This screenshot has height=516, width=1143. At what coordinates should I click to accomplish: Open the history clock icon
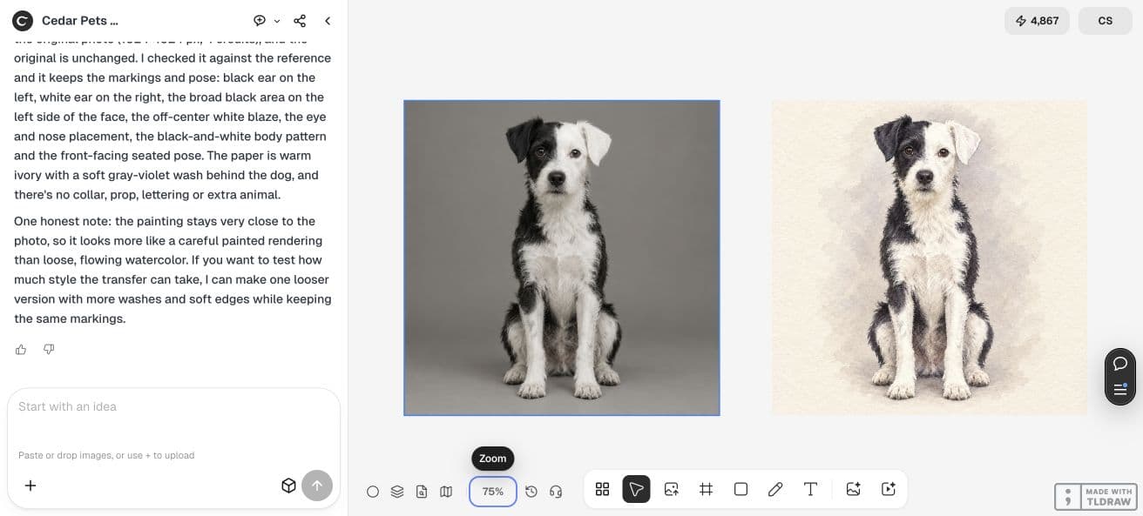531,492
